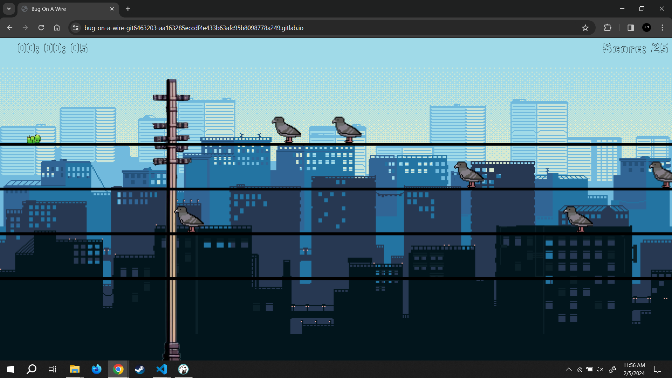Open a new browser tab
Screen dimensions: 672x378
128,9
